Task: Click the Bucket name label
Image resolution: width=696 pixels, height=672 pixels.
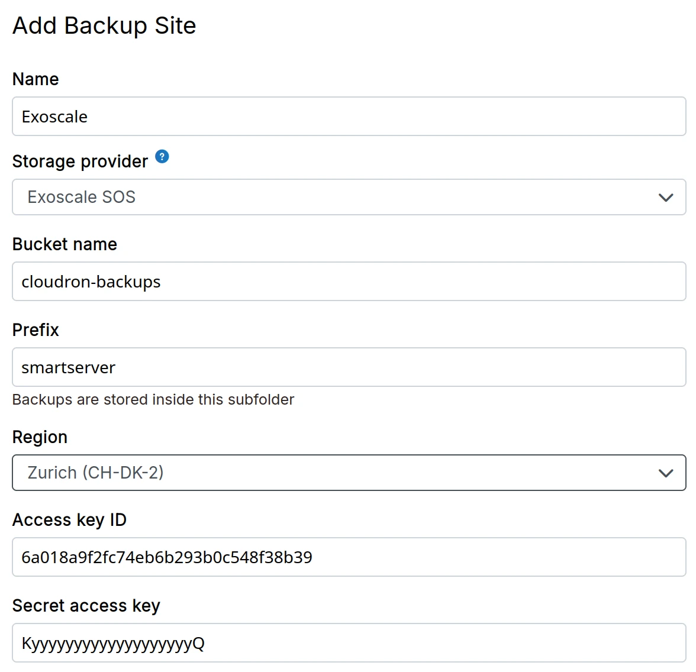Action: 65,244
